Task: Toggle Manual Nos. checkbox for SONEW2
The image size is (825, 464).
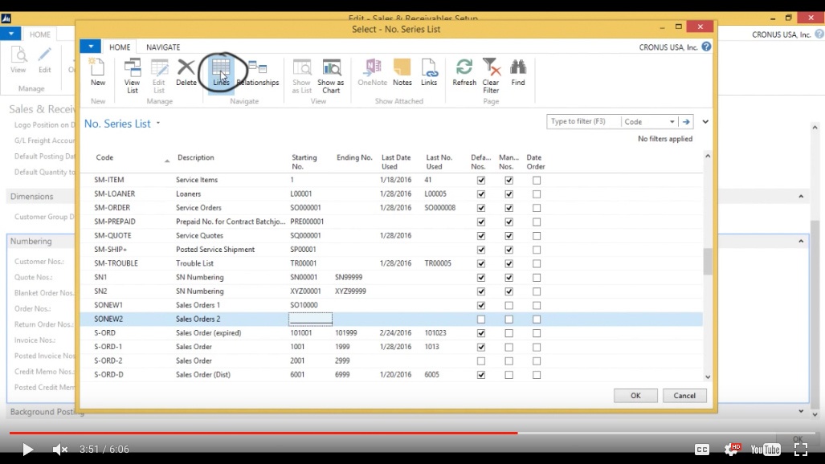Action: click(508, 320)
